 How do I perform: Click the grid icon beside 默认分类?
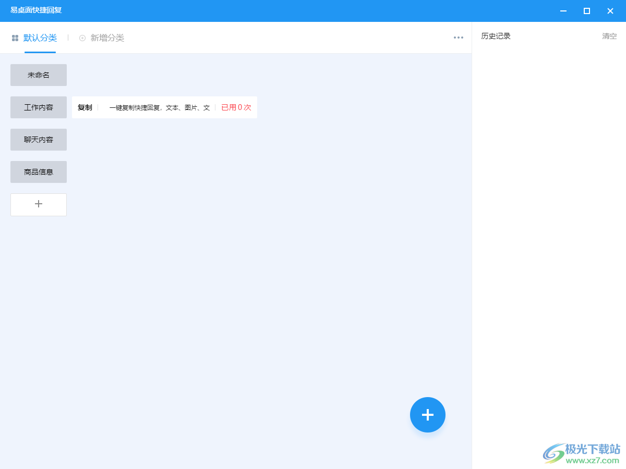point(15,38)
